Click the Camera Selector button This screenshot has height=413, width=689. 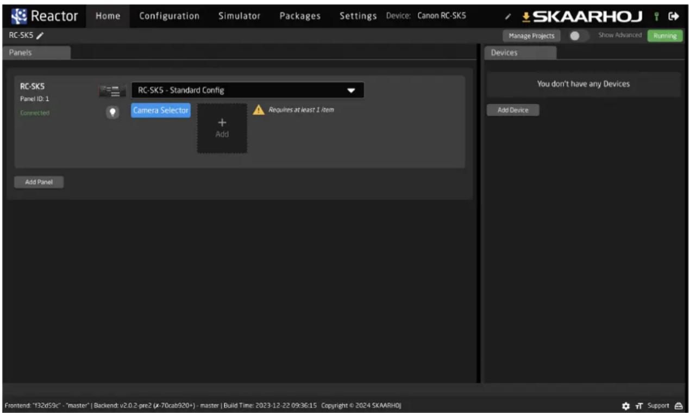[x=161, y=110]
